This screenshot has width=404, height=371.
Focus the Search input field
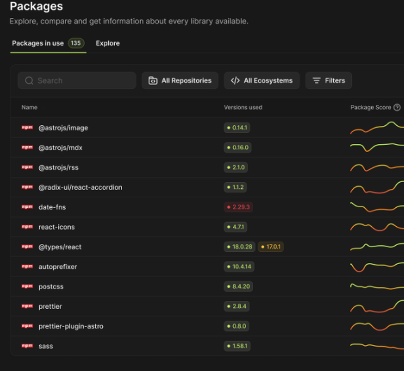pos(77,81)
